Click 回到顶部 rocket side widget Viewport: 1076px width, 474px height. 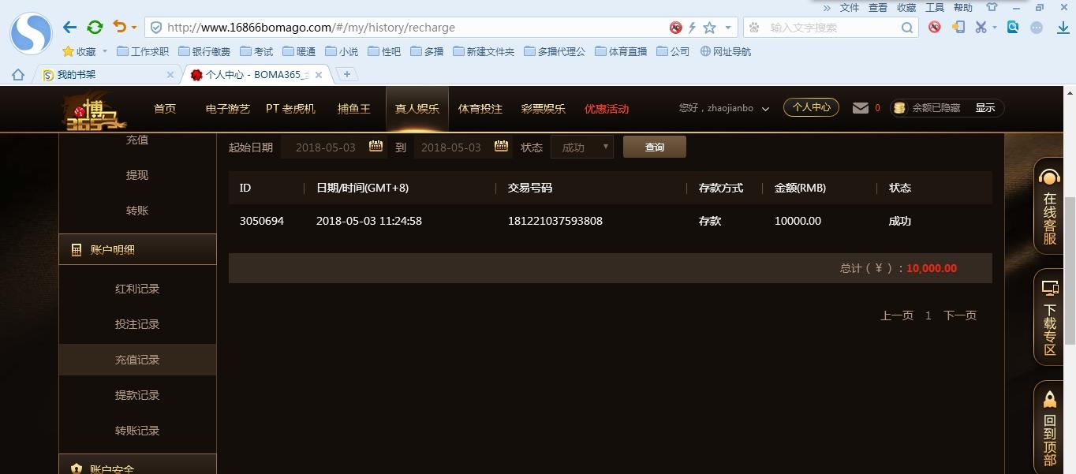tap(1050, 429)
